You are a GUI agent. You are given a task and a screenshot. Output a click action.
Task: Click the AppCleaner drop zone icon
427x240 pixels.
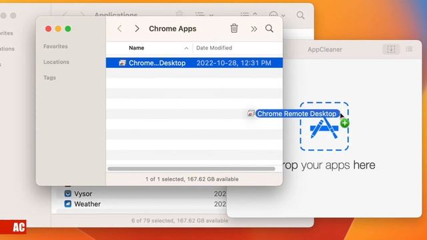[324, 126]
